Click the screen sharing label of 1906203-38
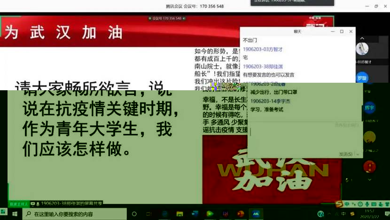The height and width of the screenshot is (220, 390). click(x=71, y=204)
